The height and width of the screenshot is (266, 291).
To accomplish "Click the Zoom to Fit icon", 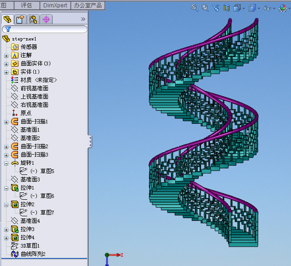I will click(194, 8).
